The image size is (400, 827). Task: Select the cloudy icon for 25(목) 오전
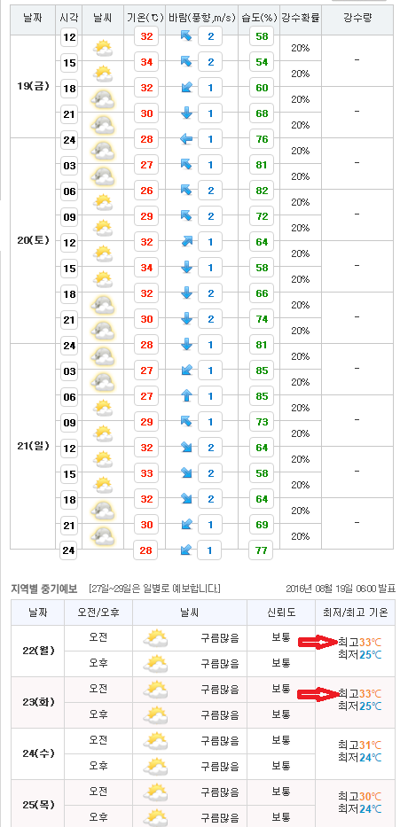click(x=156, y=792)
